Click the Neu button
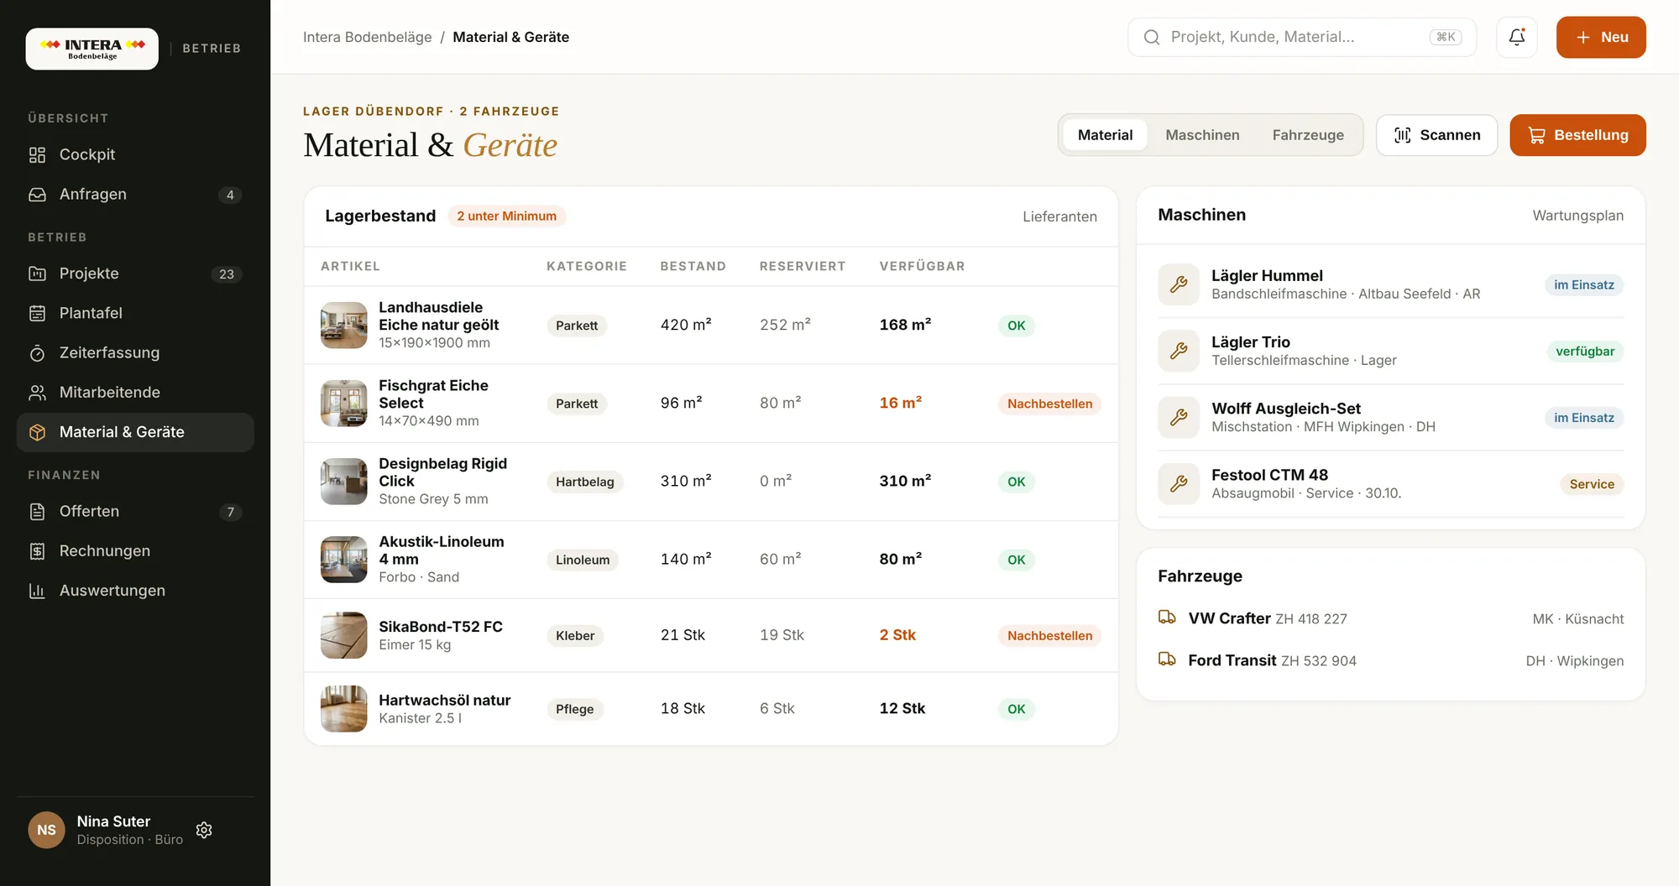Image resolution: width=1679 pixels, height=886 pixels. point(1601,37)
